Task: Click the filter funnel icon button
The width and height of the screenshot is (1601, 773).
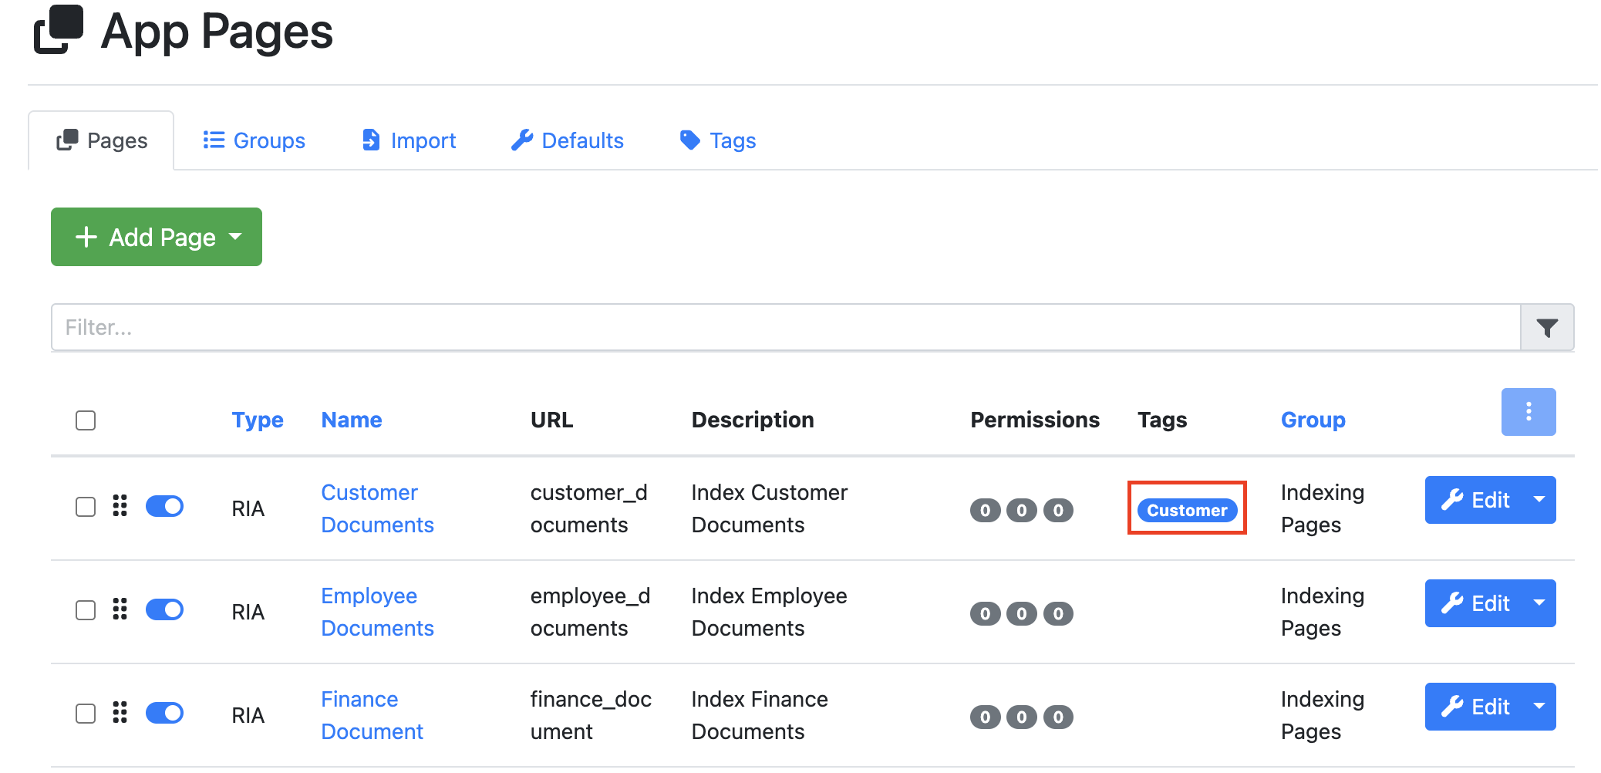Action: coord(1546,328)
